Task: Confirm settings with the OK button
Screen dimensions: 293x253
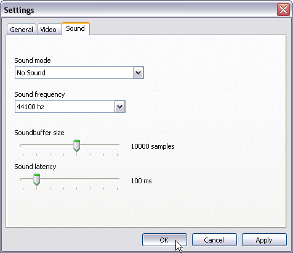Action: (x=164, y=240)
